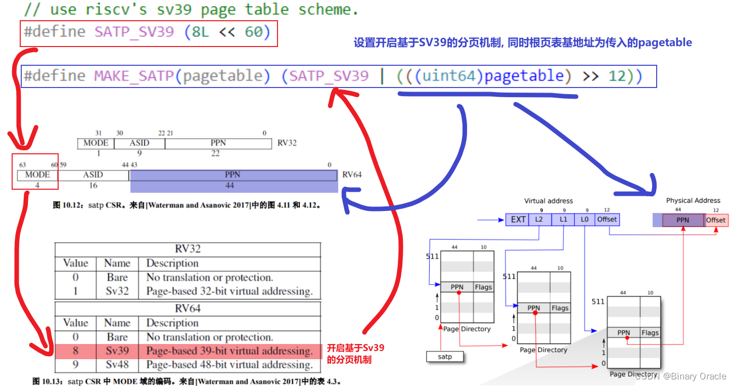Viewport: 734px width, 386px height.
Task: Click the ASID field in the RV32 satp register
Action: (140, 143)
